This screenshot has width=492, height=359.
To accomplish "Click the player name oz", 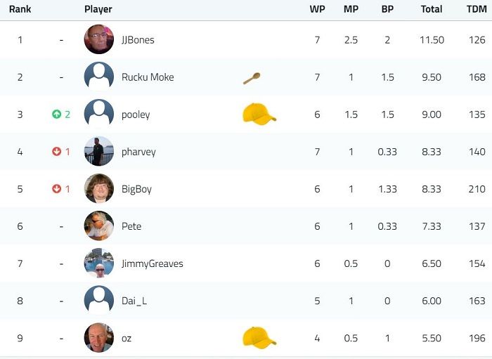I will point(127,339).
